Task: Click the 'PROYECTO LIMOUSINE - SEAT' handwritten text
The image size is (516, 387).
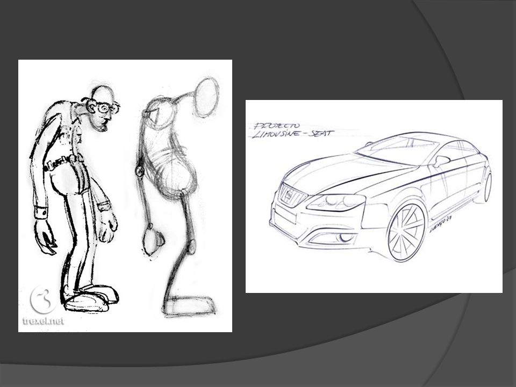Action: point(293,130)
